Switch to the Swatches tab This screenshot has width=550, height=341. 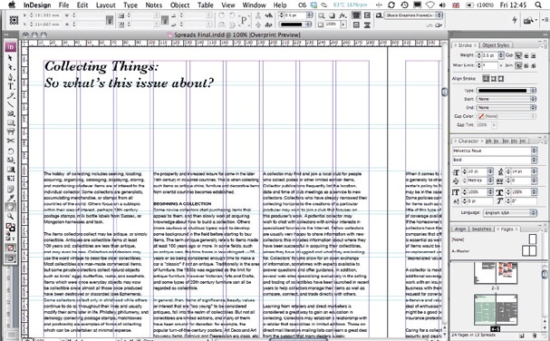[481, 229]
